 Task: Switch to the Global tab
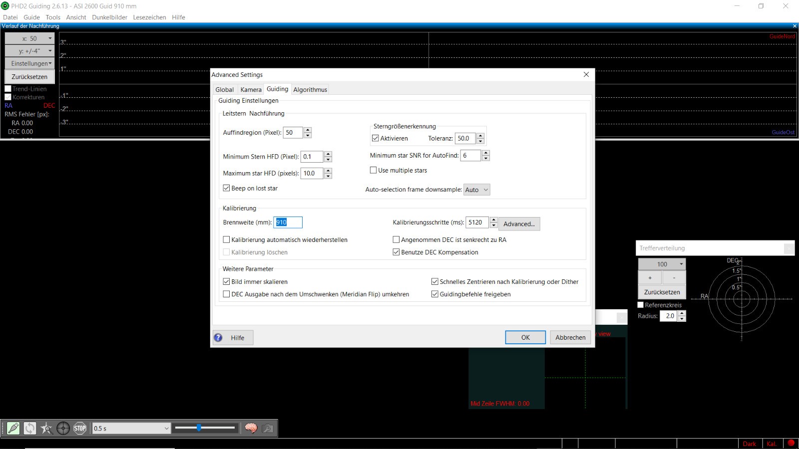coord(225,89)
